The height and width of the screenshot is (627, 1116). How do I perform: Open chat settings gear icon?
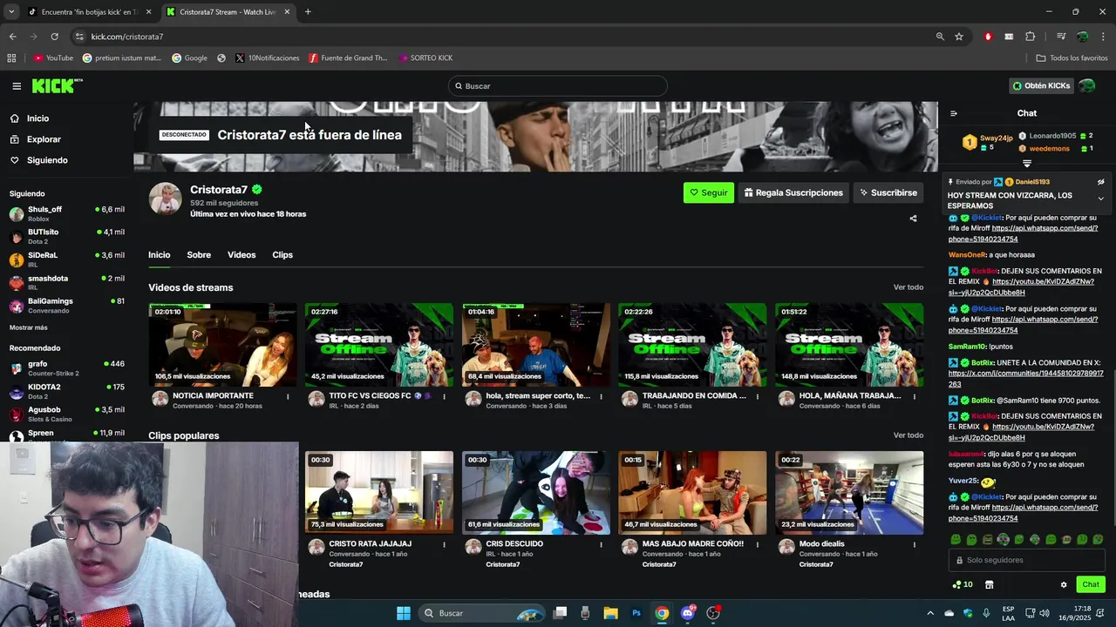pyautogui.click(x=1064, y=584)
